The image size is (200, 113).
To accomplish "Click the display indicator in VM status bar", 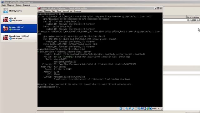I will pyautogui.click(x=139, y=108).
